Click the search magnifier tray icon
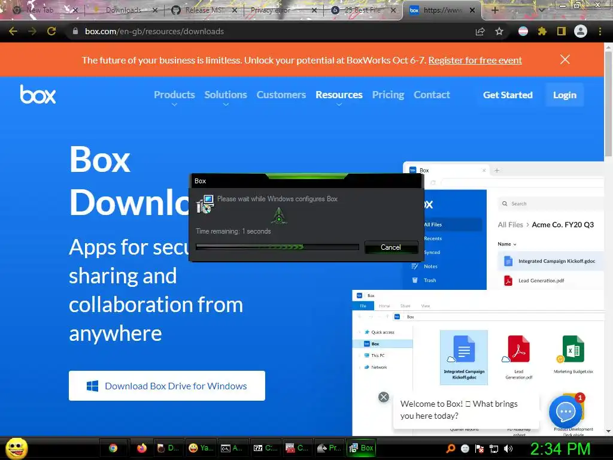Image resolution: width=613 pixels, height=460 pixels. [451, 448]
